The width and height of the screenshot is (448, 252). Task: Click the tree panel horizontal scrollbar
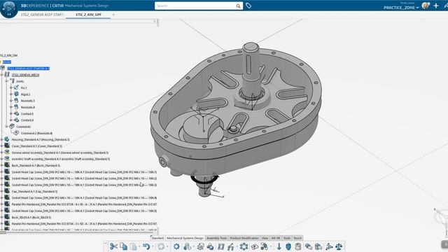tap(78, 232)
